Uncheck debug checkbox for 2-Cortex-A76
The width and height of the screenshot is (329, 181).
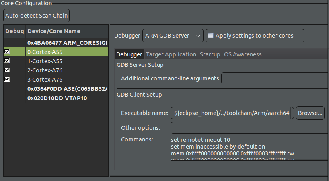[7, 70]
